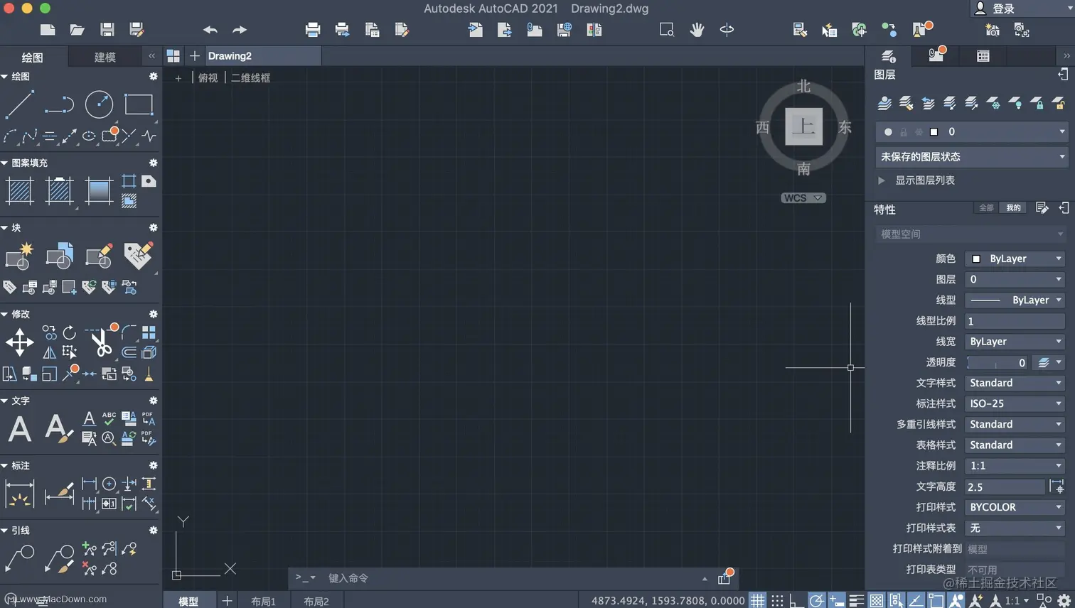Select the Spline tool
The width and height of the screenshot is (1075, 608).
pos(30,136)
